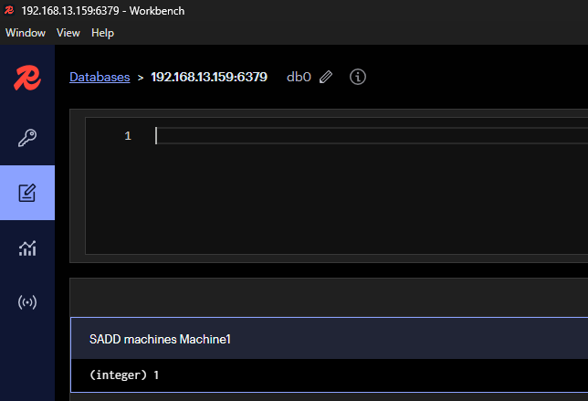Image resolution: width=588 pixels, height=401 pixels.
Task: Go to the Databases breadcrumb link
Action: (x=100, y=77)
